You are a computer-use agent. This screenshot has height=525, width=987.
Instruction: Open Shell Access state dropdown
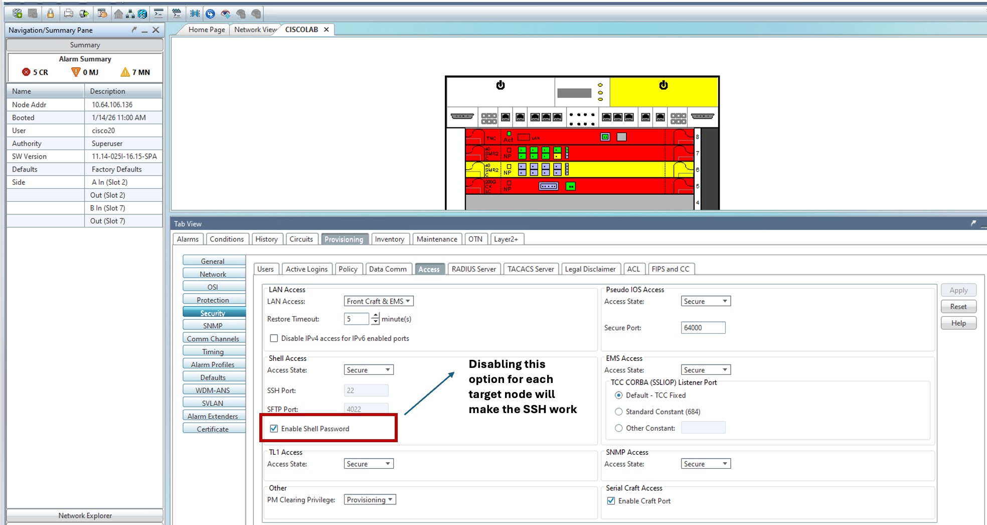(369, 370)
